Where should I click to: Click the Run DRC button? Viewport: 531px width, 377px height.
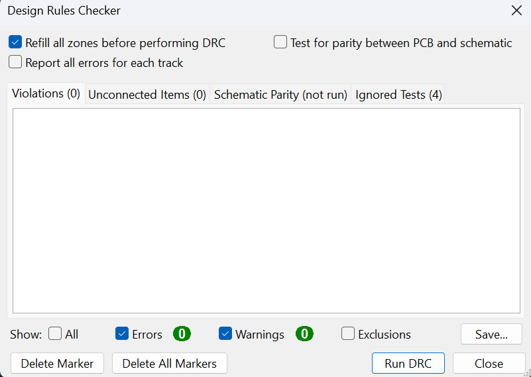click(x=408, y=363)
